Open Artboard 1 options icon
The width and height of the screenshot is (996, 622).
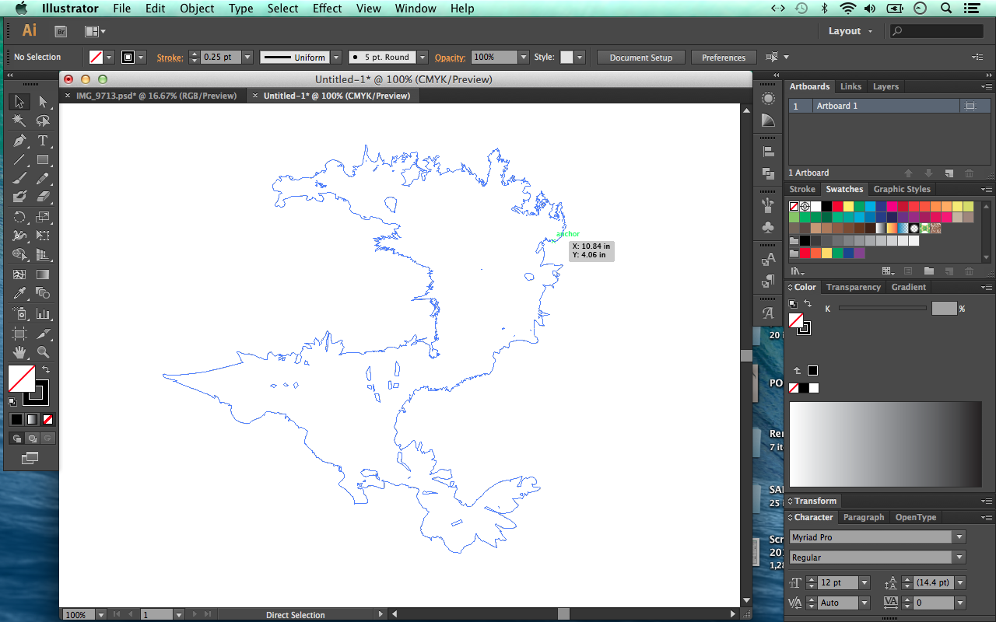point(970,106)
